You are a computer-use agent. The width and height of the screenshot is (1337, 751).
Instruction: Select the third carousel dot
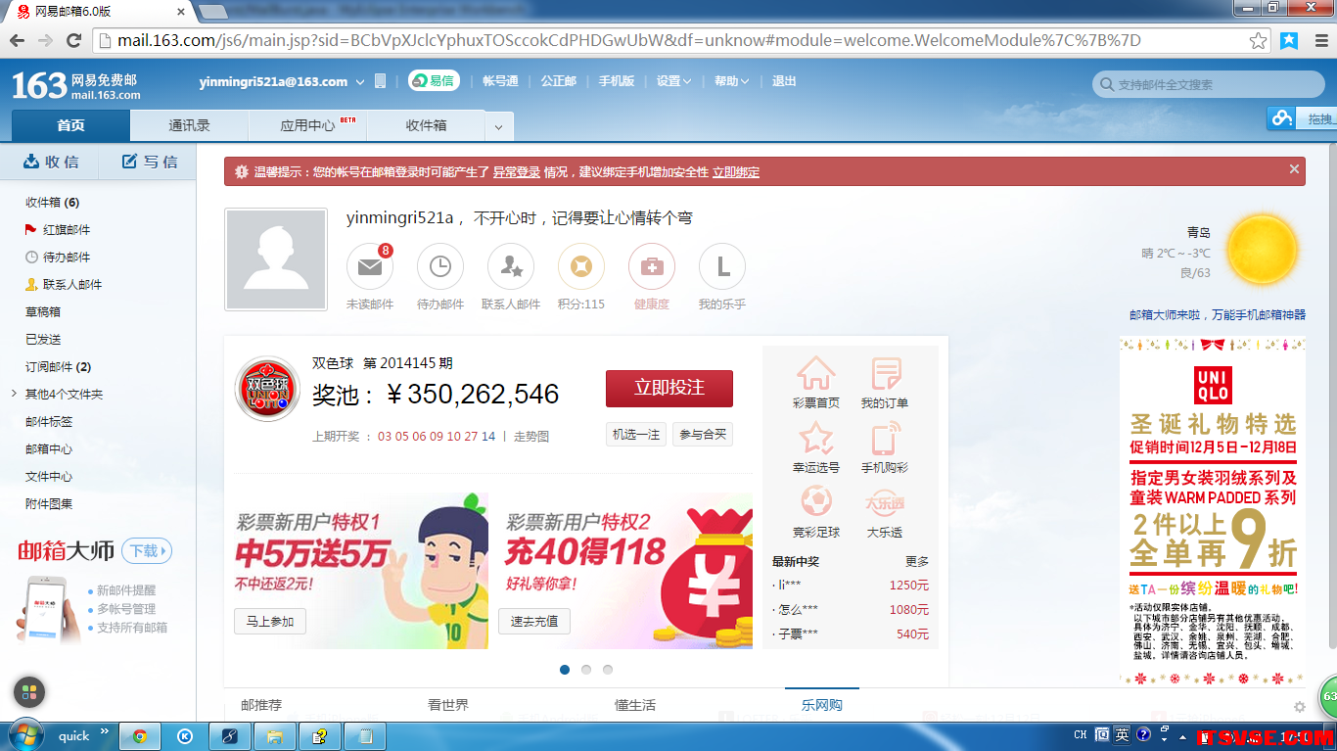tap(608, 670)
